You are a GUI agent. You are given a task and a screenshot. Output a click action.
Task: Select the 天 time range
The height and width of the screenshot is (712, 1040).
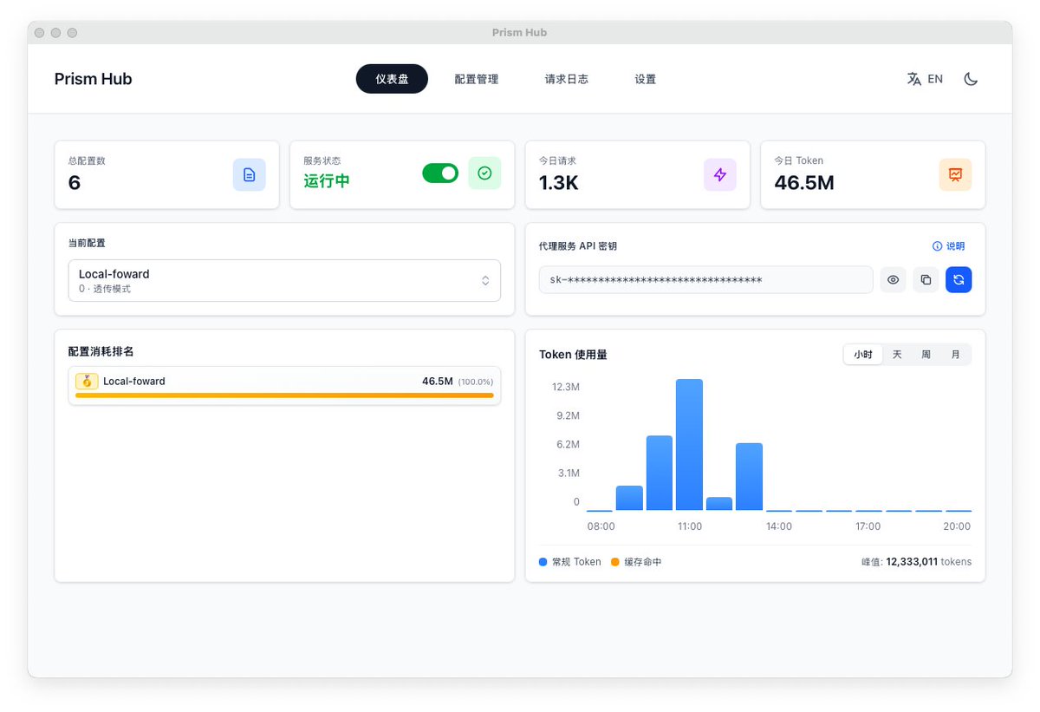(x=897, y=355)
